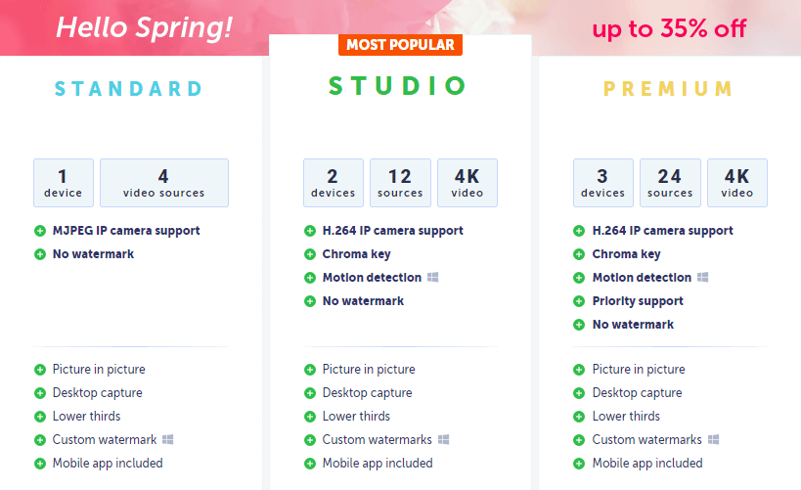This screenshot has height=490, width=801.
Task: Click the Windows icon beside Studio's Motion detection
Action: click(x=432, y=278)
